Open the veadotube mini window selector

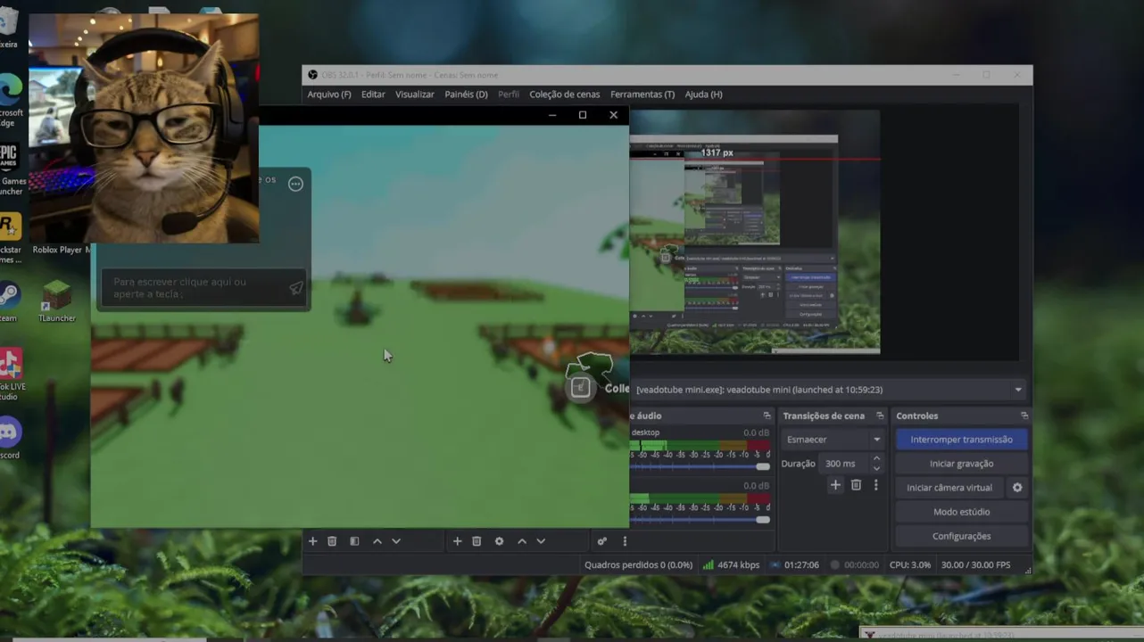click(828, 390)
